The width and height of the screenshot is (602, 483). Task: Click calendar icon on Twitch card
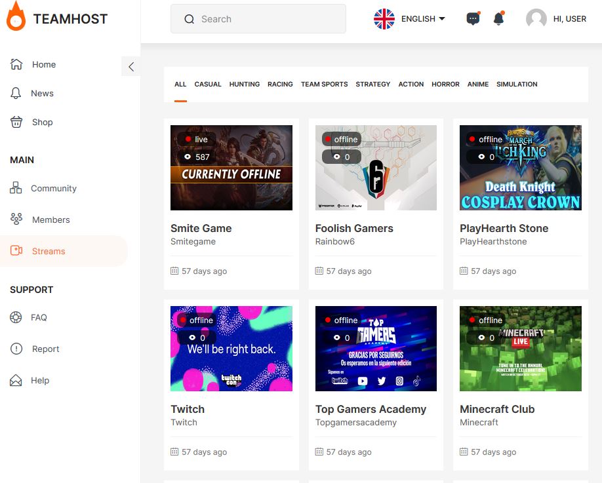(174, 452)
